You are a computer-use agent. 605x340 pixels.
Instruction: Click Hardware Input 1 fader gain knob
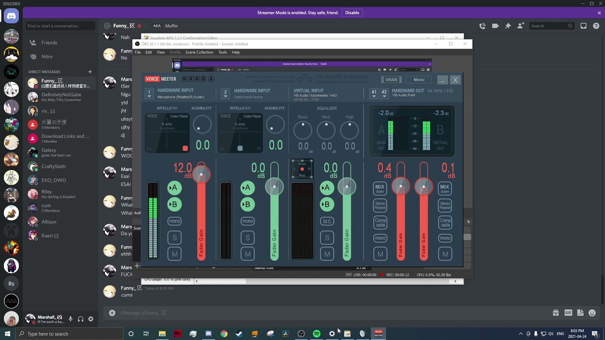click(x=201, y=175)
